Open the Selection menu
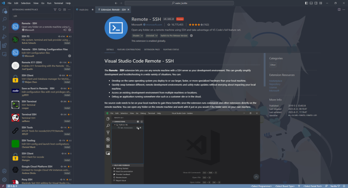 (26, 3)
